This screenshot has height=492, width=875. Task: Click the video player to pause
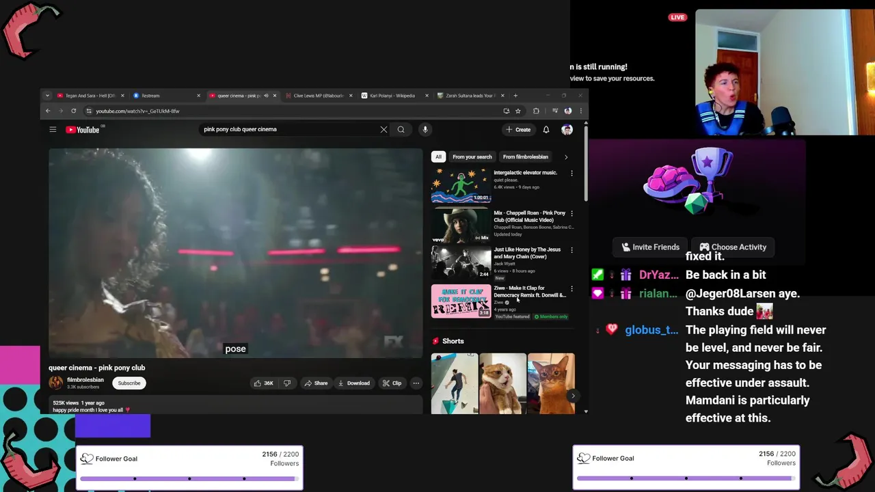click(x=236, y=253)
